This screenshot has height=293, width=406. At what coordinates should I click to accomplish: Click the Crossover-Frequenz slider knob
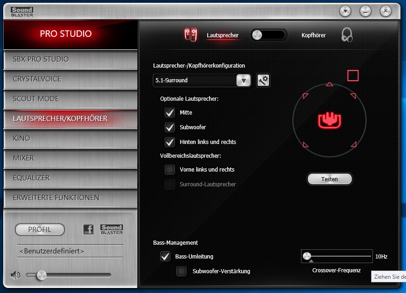(x=307, y=256)
